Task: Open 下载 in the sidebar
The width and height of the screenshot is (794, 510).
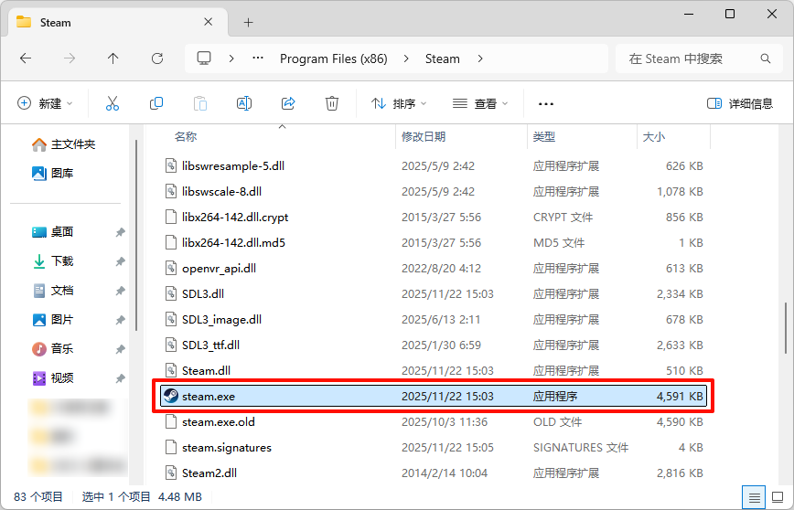Action: coord(53,261)
